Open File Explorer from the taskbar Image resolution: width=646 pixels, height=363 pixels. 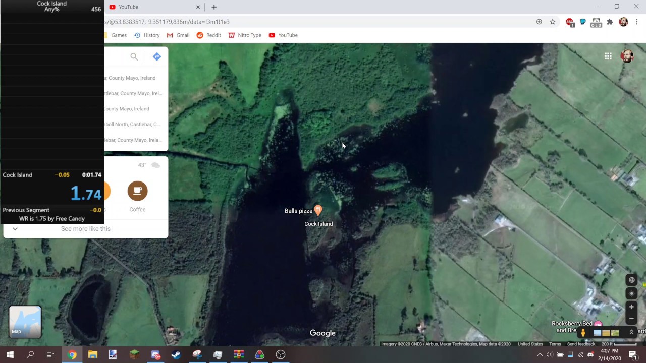tap(92, 355)
